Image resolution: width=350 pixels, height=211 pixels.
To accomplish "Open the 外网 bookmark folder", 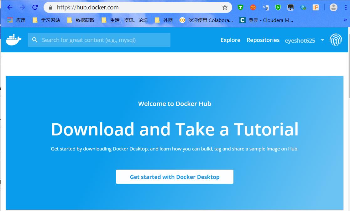I will [164, 20].
